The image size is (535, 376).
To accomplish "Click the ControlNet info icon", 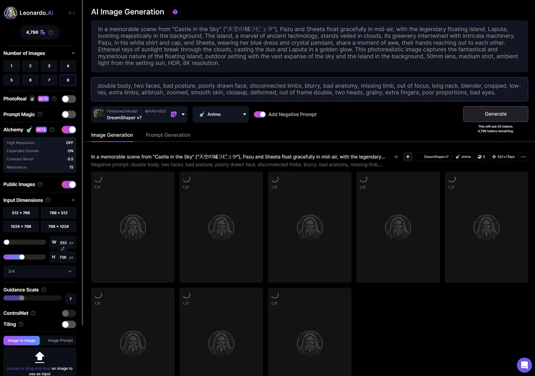I will pos(33,313).
